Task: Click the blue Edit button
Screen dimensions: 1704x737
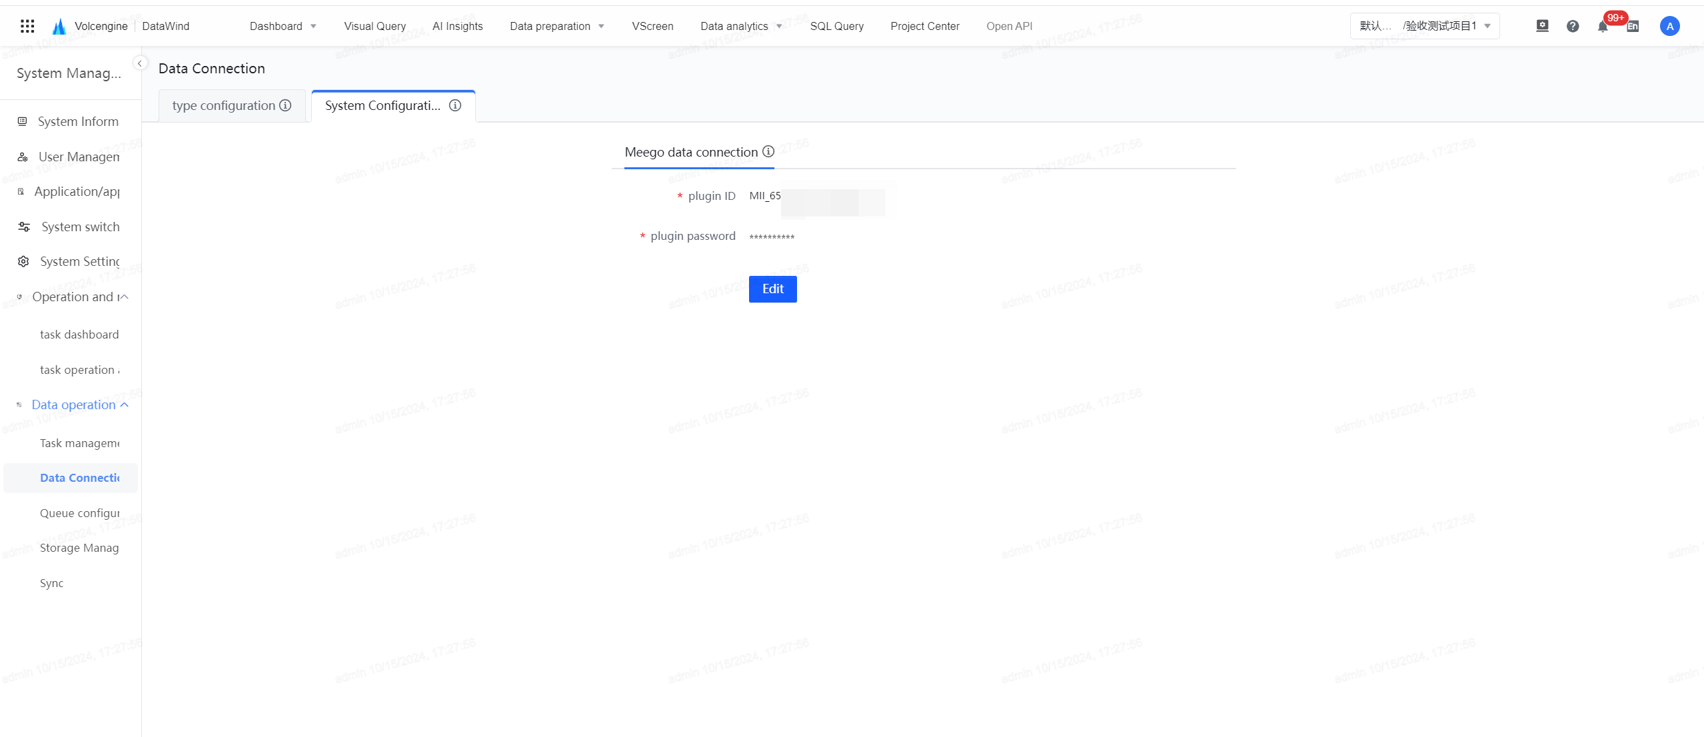Action: click(x=772, y=289)
